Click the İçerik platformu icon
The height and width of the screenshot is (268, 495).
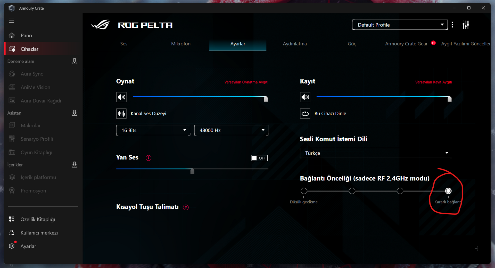pos(12,177)
